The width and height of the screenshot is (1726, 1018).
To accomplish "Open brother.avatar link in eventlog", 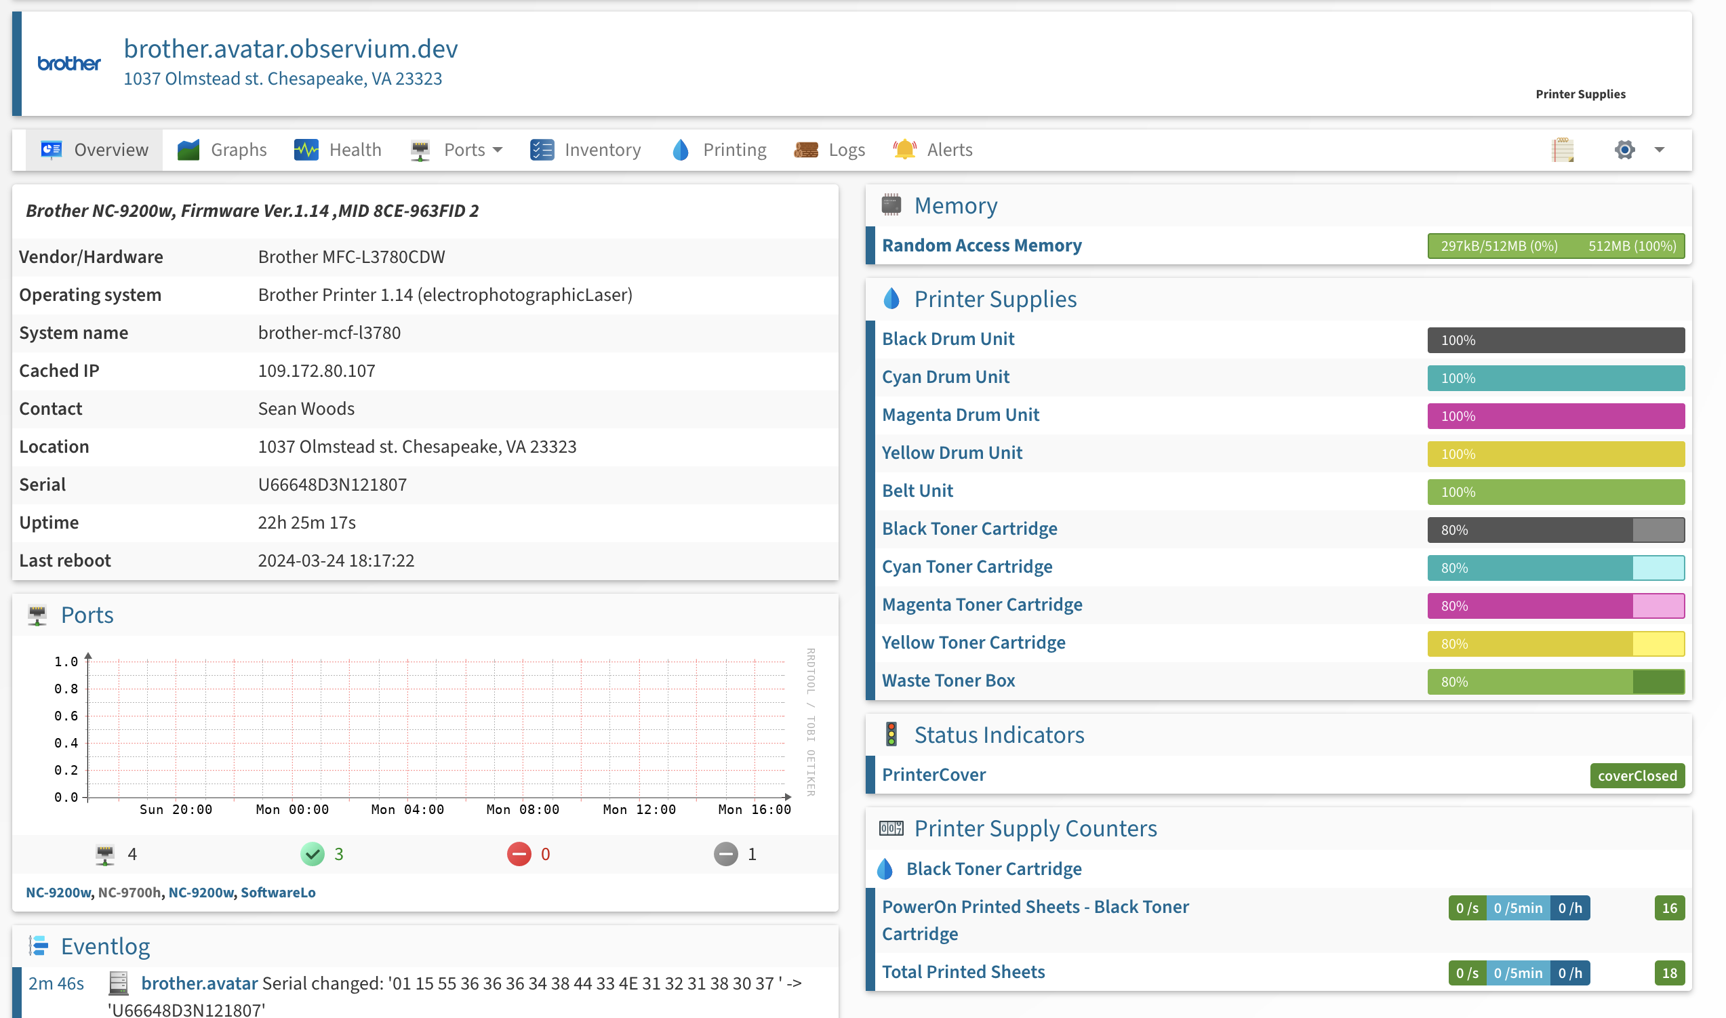I will 199,983.
